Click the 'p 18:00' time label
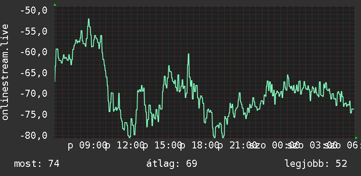Viewport: 361px width, 176px height. click(x=200, y=146)
